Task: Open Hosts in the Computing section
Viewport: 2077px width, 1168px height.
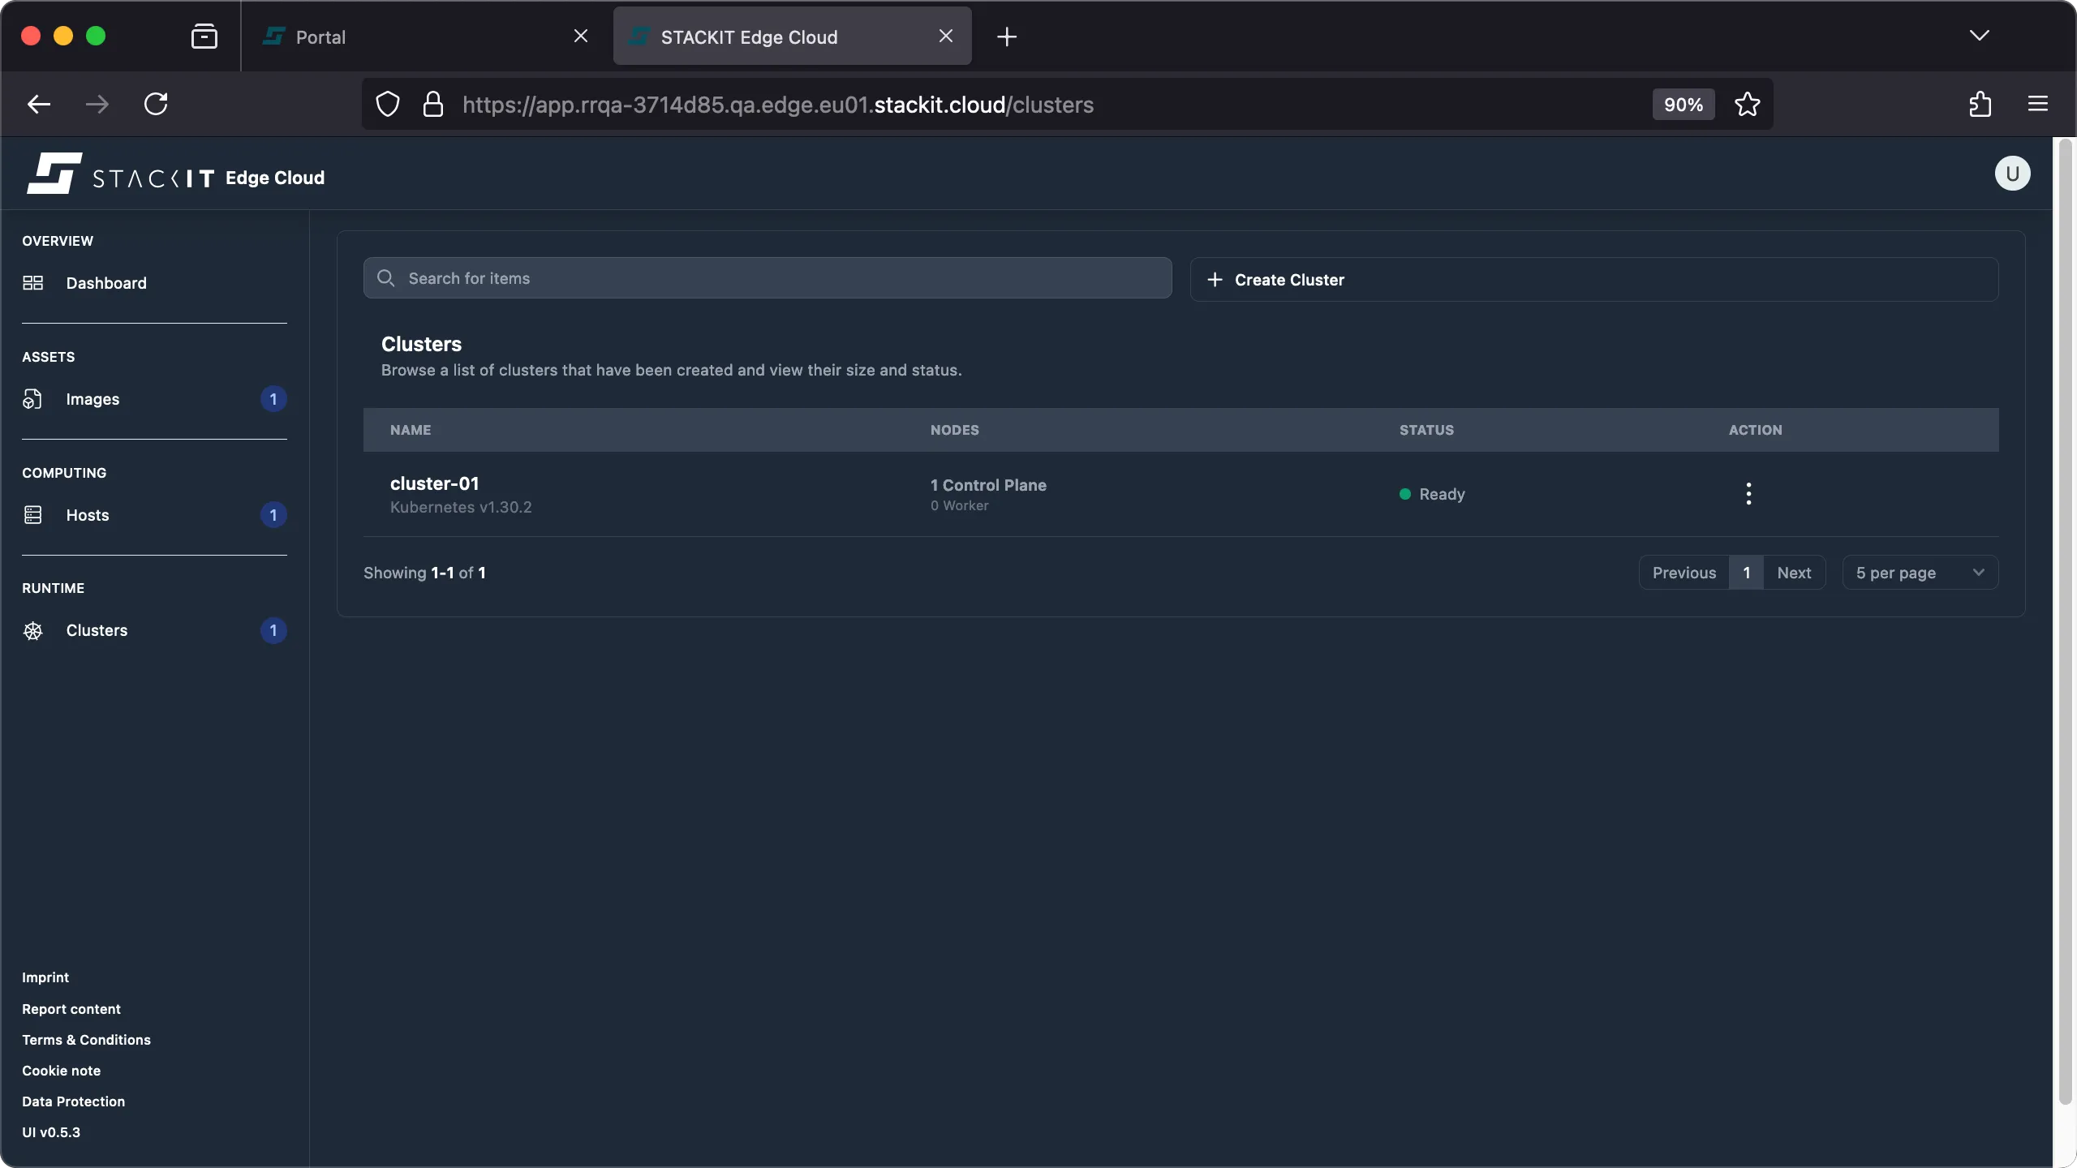Action: coord(87,514)
